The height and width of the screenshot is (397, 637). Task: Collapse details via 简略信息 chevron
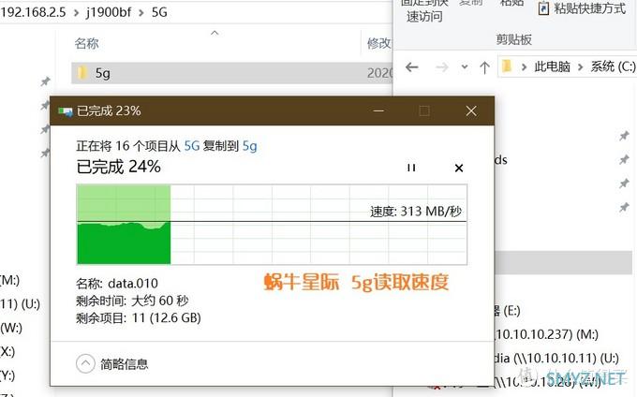click(x=85, y=363)
